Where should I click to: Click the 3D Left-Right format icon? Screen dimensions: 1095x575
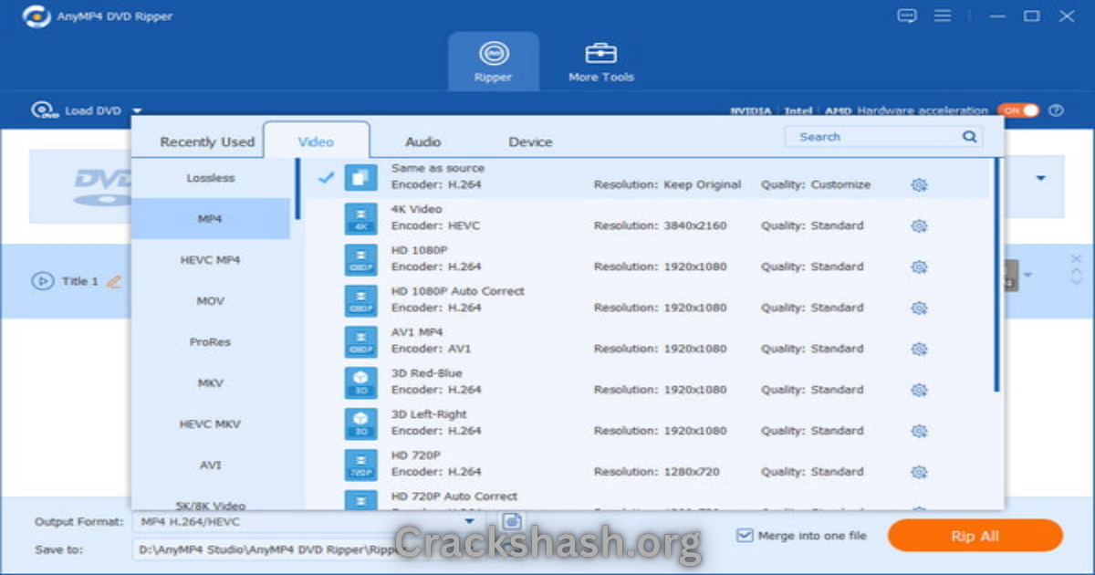(360, 423)
